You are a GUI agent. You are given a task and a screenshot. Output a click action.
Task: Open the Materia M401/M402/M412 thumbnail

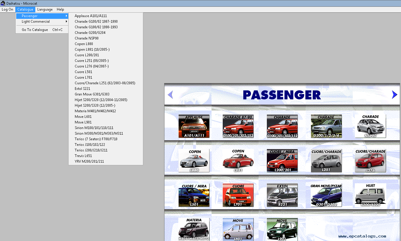coord(194,229)
